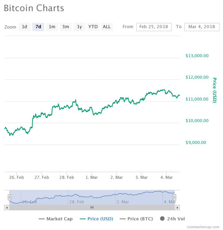The width and height of the screenshot is (223, 230).
Task: Click the scrollbar right arrow
Action: (177, 207)
